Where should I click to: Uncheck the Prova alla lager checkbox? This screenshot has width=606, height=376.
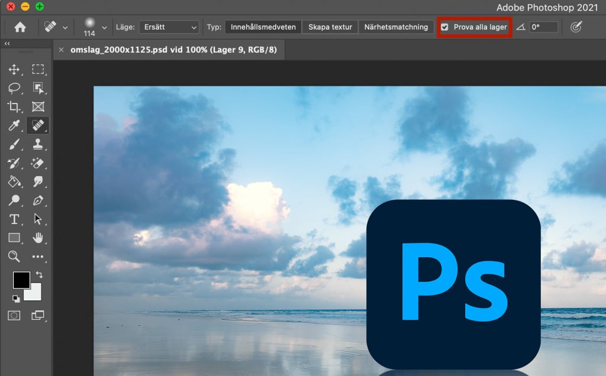(445, 27)
